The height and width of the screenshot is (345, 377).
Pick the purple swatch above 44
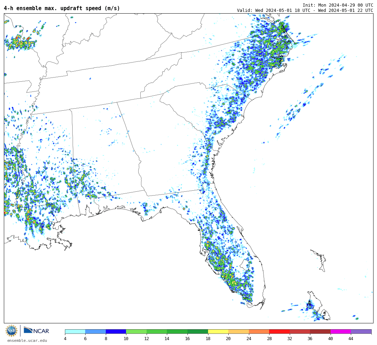tap(361, 331)
